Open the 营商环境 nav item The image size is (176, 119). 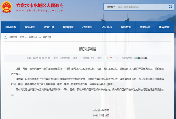point(145,27)
